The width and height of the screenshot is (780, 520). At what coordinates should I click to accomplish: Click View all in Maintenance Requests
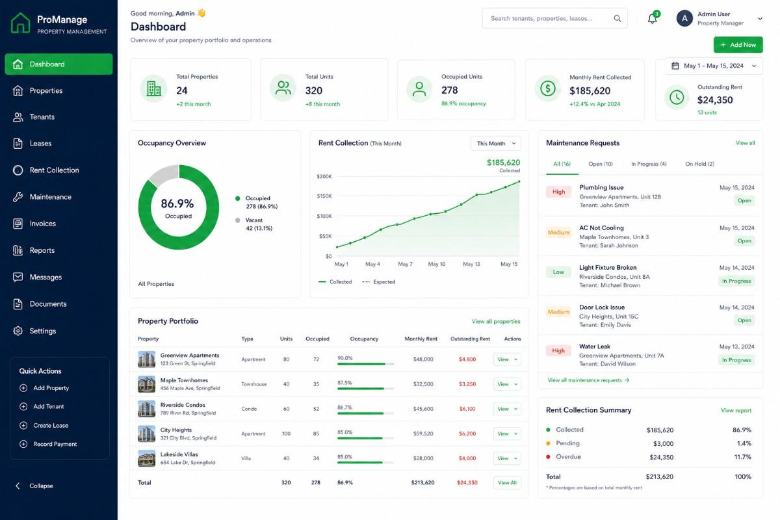pyautogui.click(x=745, y=143)
